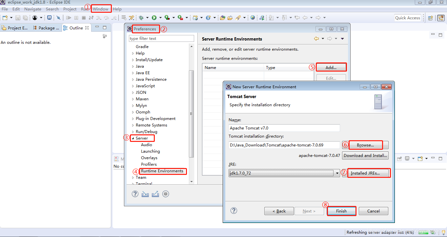This screenshot has height=237, width=447.
Task: Click the export preferences icon in Preferences footer
Action: [x=155, y=194]
